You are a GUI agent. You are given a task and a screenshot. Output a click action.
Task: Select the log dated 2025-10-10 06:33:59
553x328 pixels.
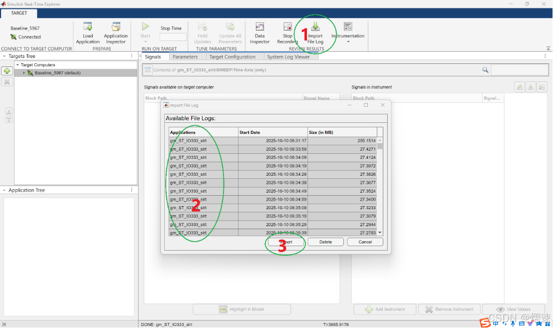click(273, 149)
